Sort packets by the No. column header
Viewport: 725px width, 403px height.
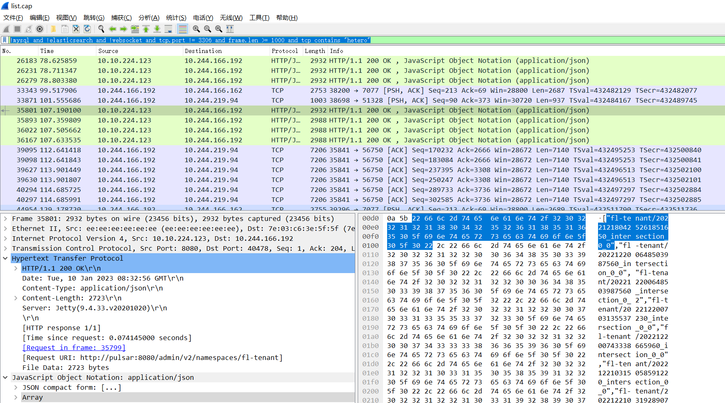(19, 51)
